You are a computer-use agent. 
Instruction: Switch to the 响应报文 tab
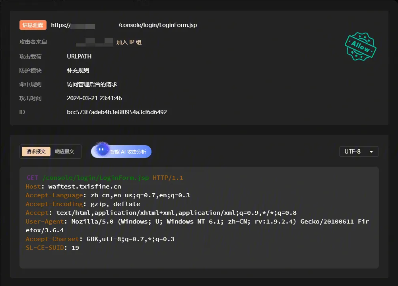click(64, 152)
